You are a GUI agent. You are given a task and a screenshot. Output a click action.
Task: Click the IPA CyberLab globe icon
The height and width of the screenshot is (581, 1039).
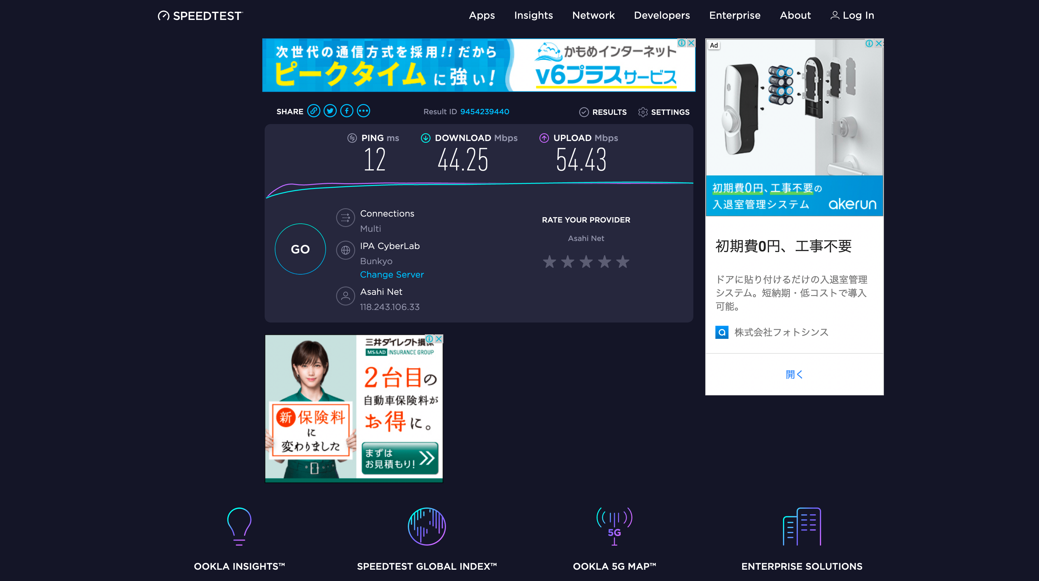pyautogui.click(x=345, y=250)
